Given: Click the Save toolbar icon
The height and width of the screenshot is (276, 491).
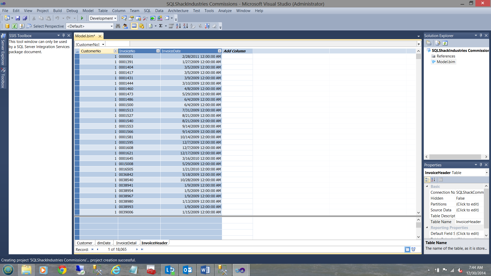Looking at the screenshot, I should click(18, 18).
